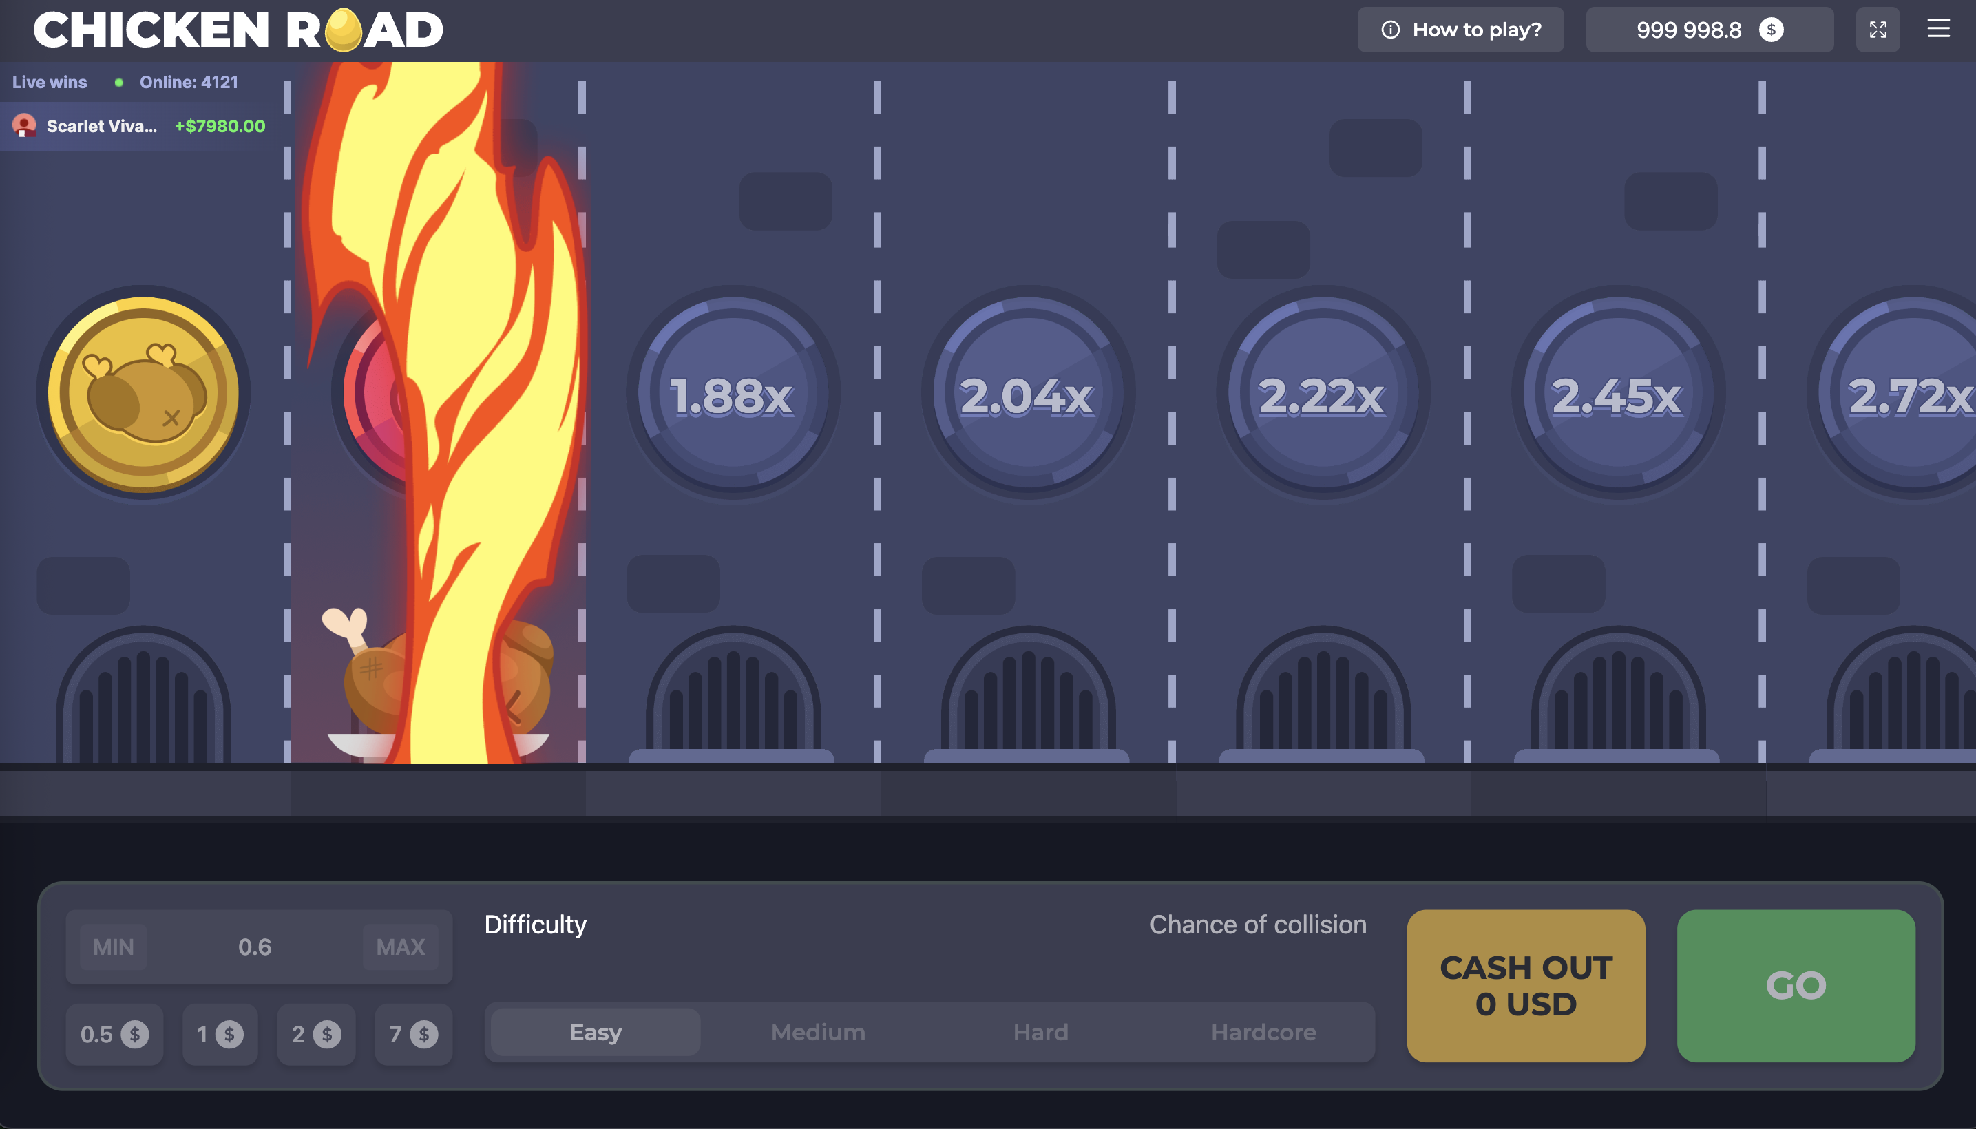This screenshot has height=1129, width=1976.
Task: Click CASH OUT 0 USD button
Action: (1526, 986)
